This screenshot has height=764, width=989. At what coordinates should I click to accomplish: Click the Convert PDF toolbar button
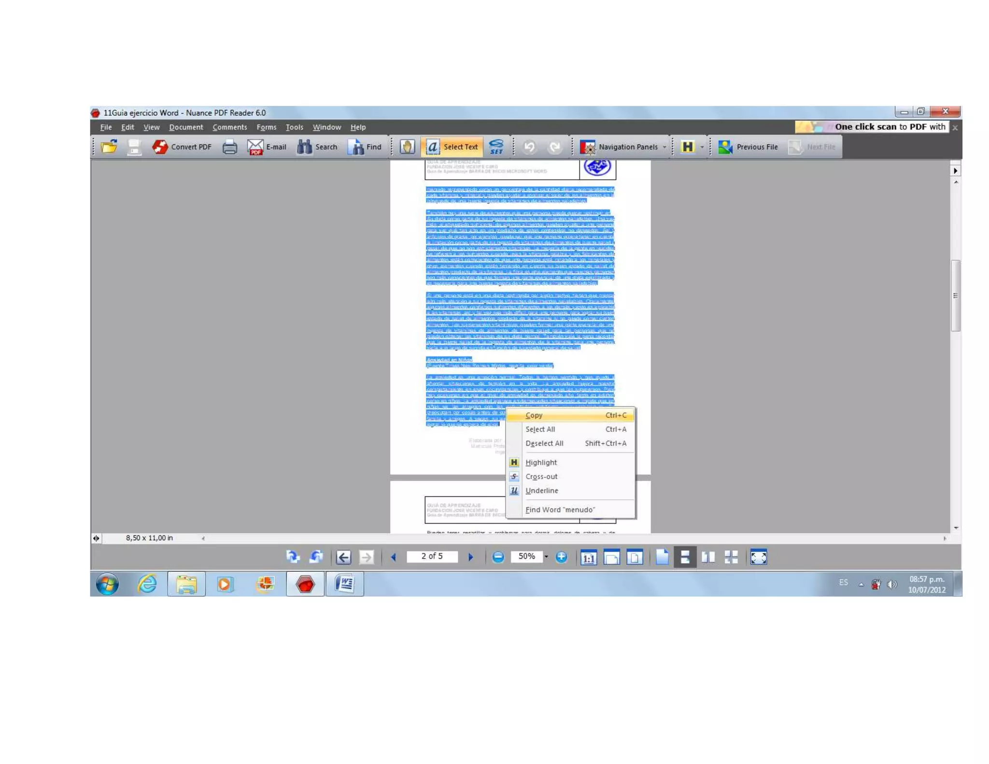pos(182,147)
